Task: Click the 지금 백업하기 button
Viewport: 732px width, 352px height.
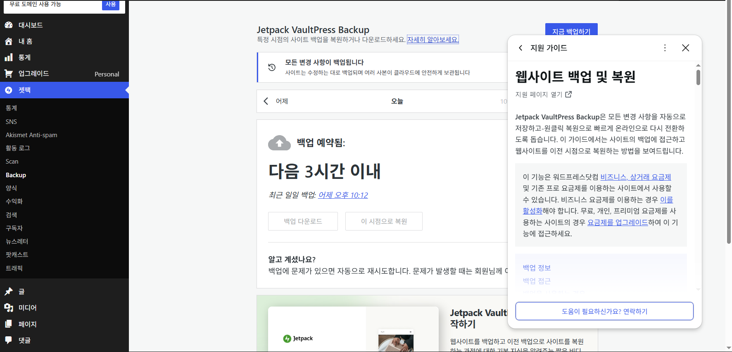Action: pyautogui.click(x=571, y=30)
